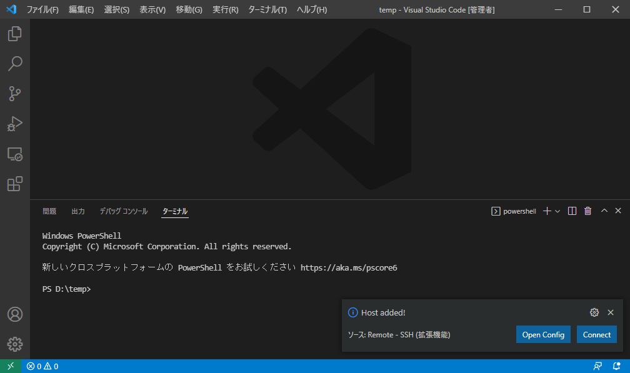Click the Host added! notification message
This screenshot has height=373, width=630.
pos(383,312)
